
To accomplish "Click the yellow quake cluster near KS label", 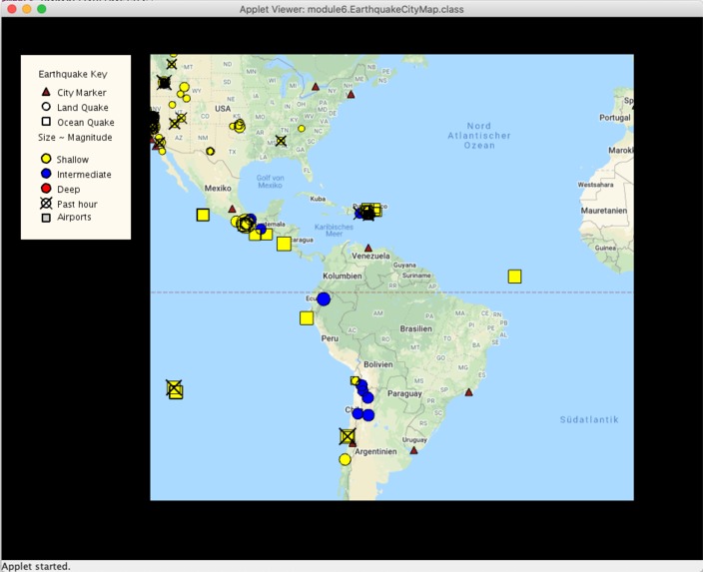I will tap(239, 126).
